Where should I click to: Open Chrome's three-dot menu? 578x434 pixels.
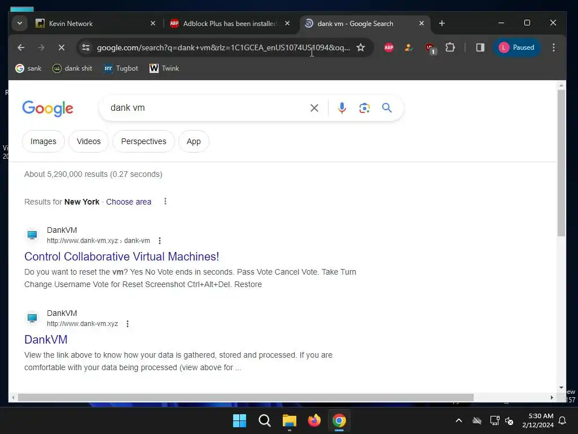(x=553, y=47)
